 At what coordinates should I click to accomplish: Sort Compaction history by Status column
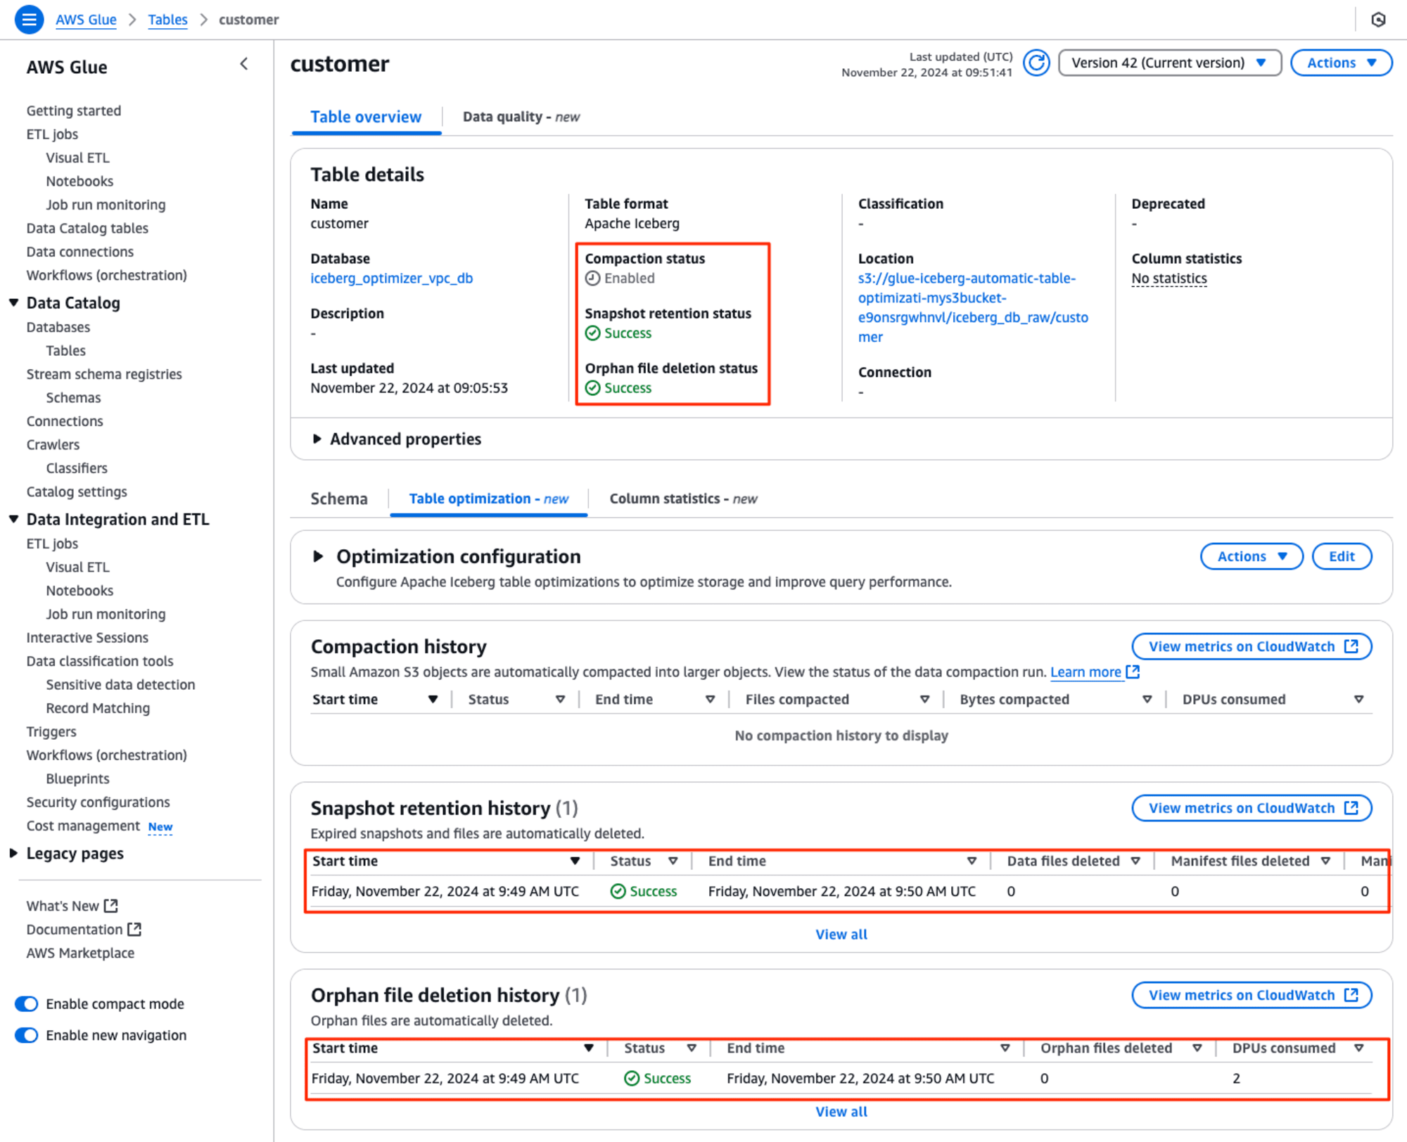pyautogui.click(x=560, y=699)
